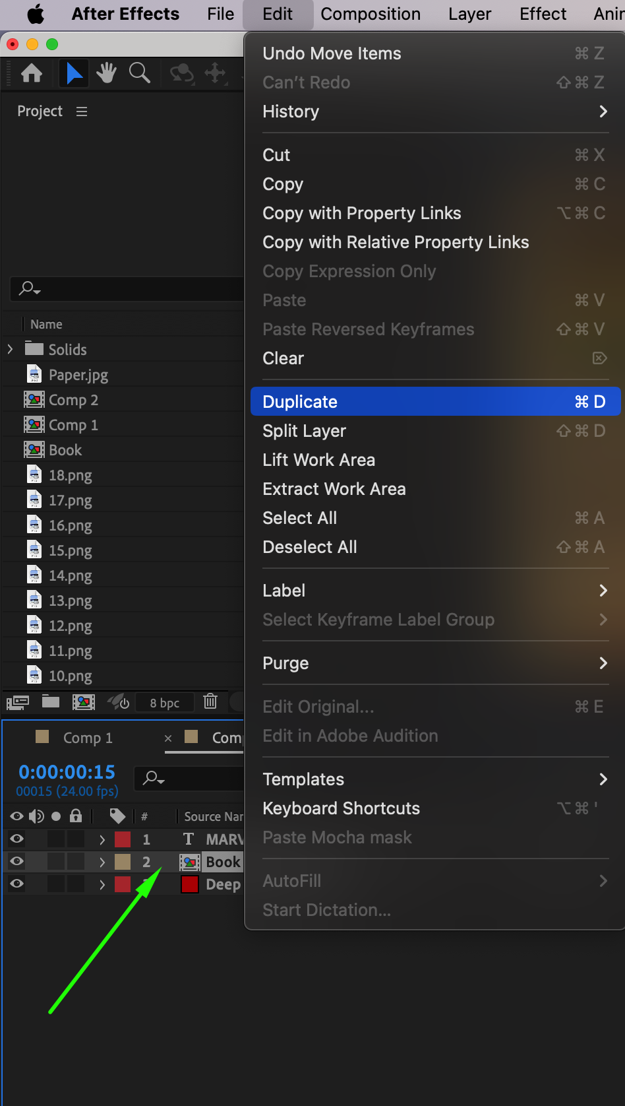
Task: Click the 8 bpc color depth button
Action: pyautogui.click(x=165, y=703)
